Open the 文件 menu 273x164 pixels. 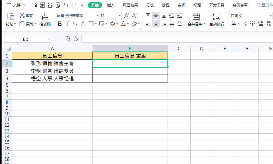pos(16,5)
